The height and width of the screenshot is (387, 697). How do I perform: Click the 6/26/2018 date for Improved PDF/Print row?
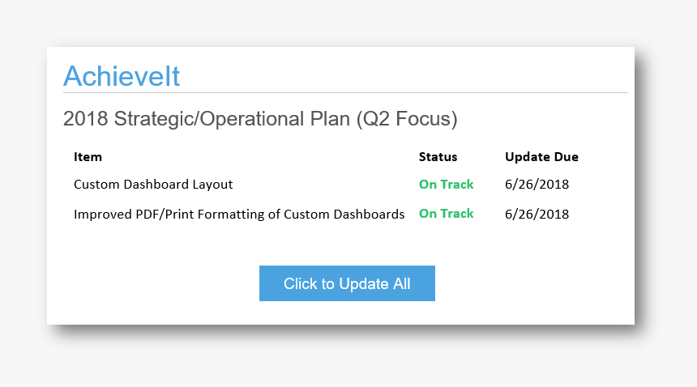click(537, 215)
